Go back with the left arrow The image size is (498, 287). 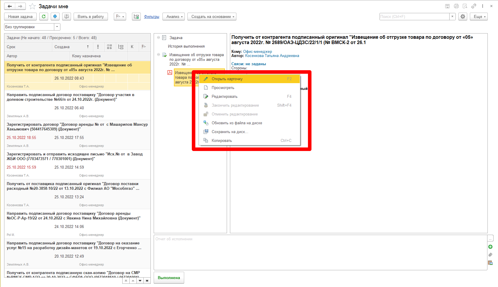(10, 6)
